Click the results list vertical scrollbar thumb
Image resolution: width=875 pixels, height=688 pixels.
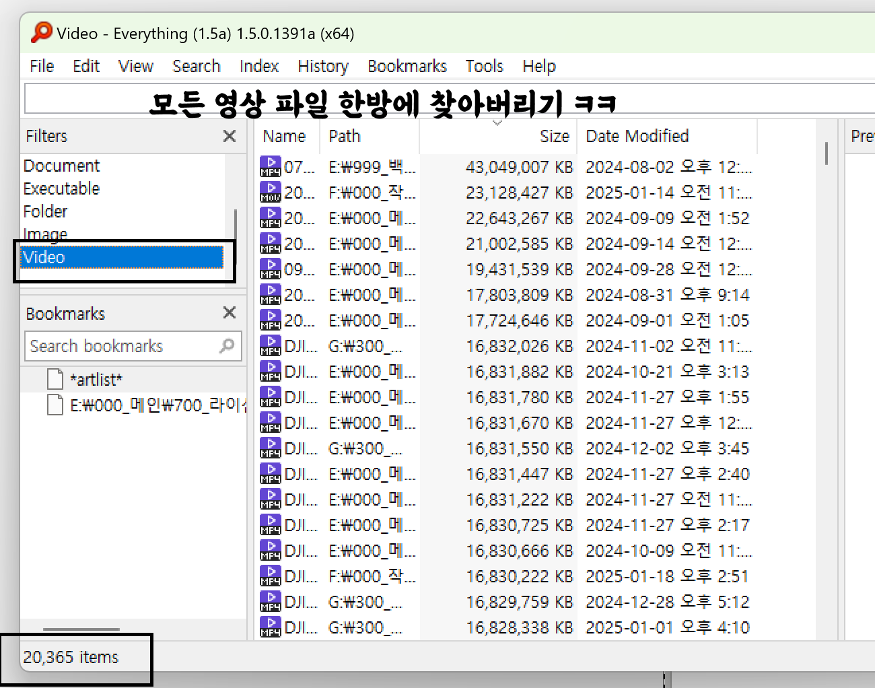826,153
